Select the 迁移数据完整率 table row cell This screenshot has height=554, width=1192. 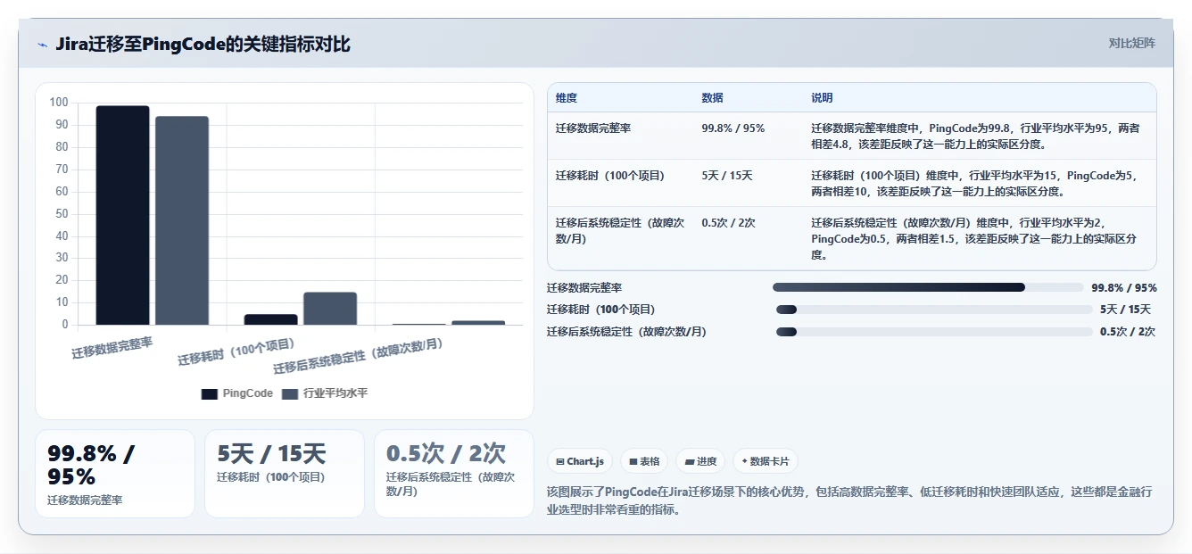pos(593,128)
